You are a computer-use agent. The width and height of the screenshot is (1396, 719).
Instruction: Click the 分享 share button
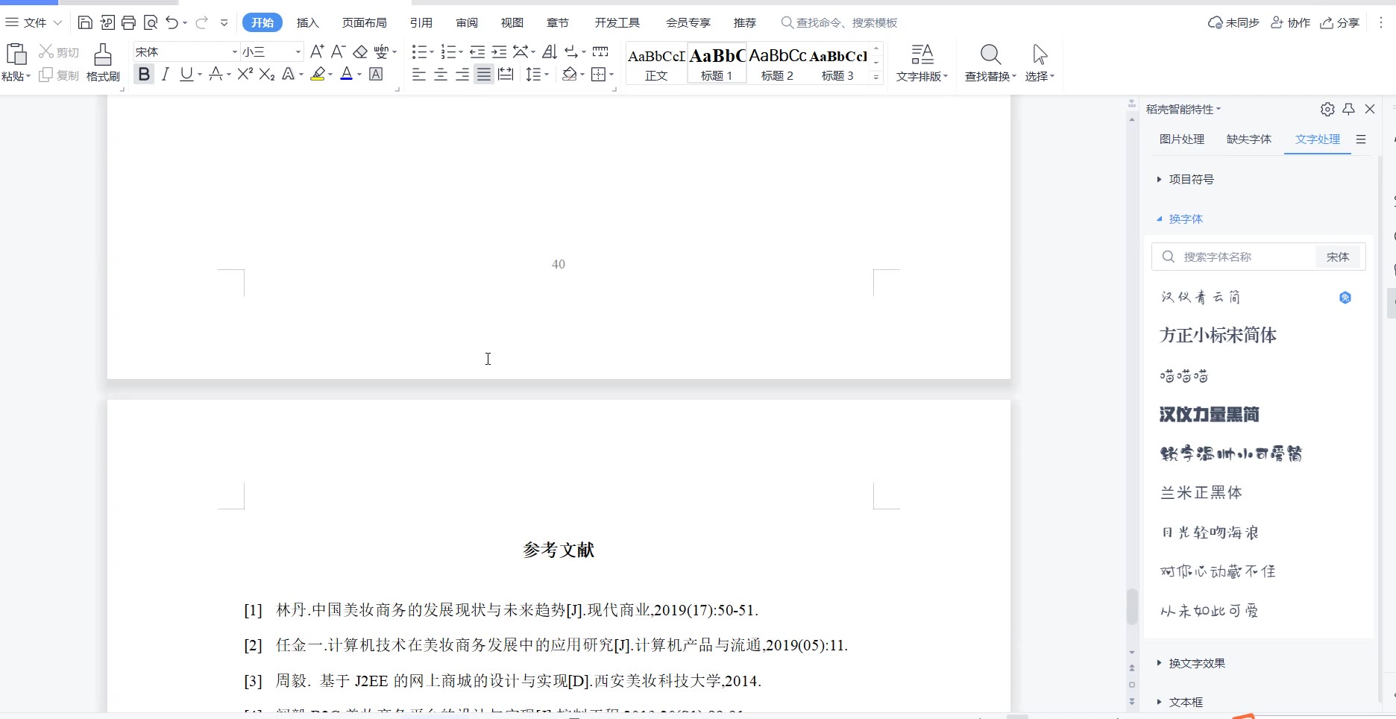click(x=1340, y=23)
